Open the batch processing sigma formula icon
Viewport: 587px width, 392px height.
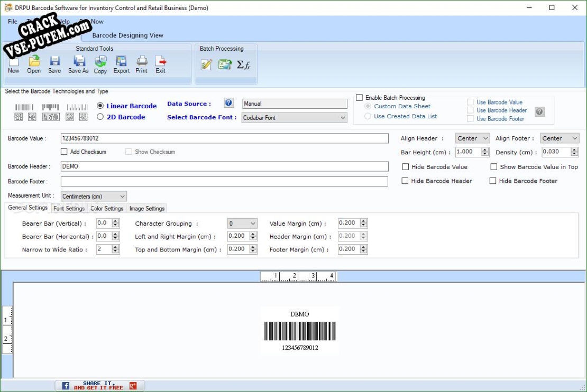(x=243, y=64)
